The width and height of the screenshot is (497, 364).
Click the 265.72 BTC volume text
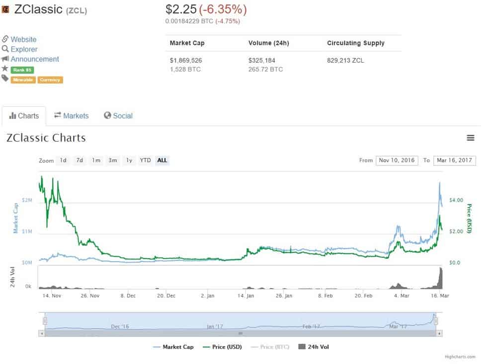click(x=265, y=69)
